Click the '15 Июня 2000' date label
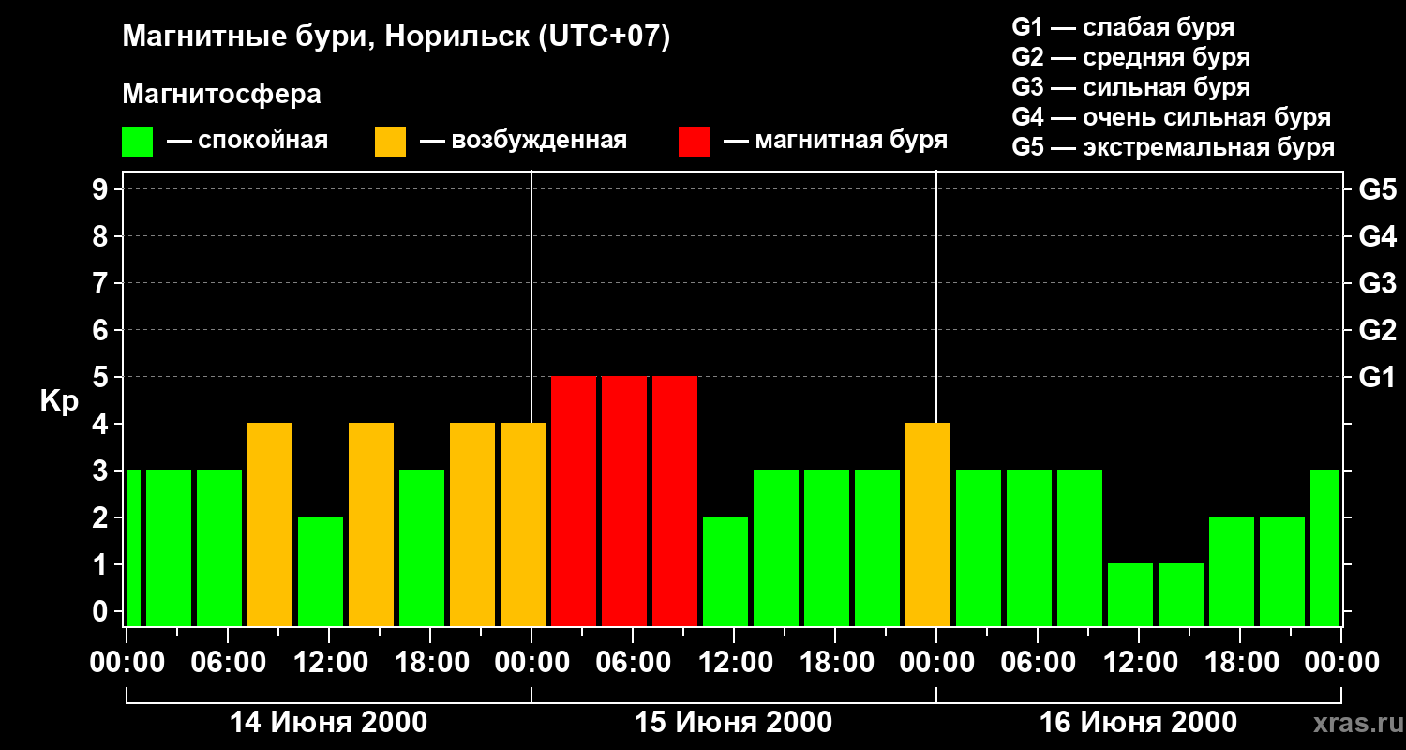 (x=734, y=723)
